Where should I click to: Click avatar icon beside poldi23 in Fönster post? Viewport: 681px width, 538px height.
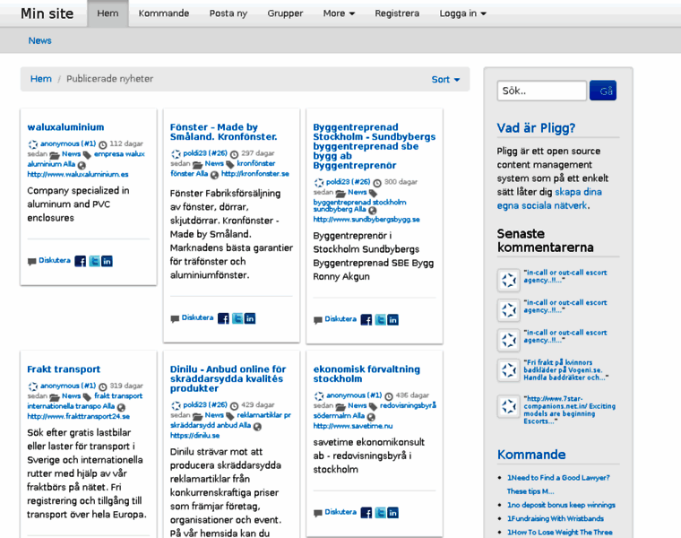pyautogui.click(x=176, y=154)
